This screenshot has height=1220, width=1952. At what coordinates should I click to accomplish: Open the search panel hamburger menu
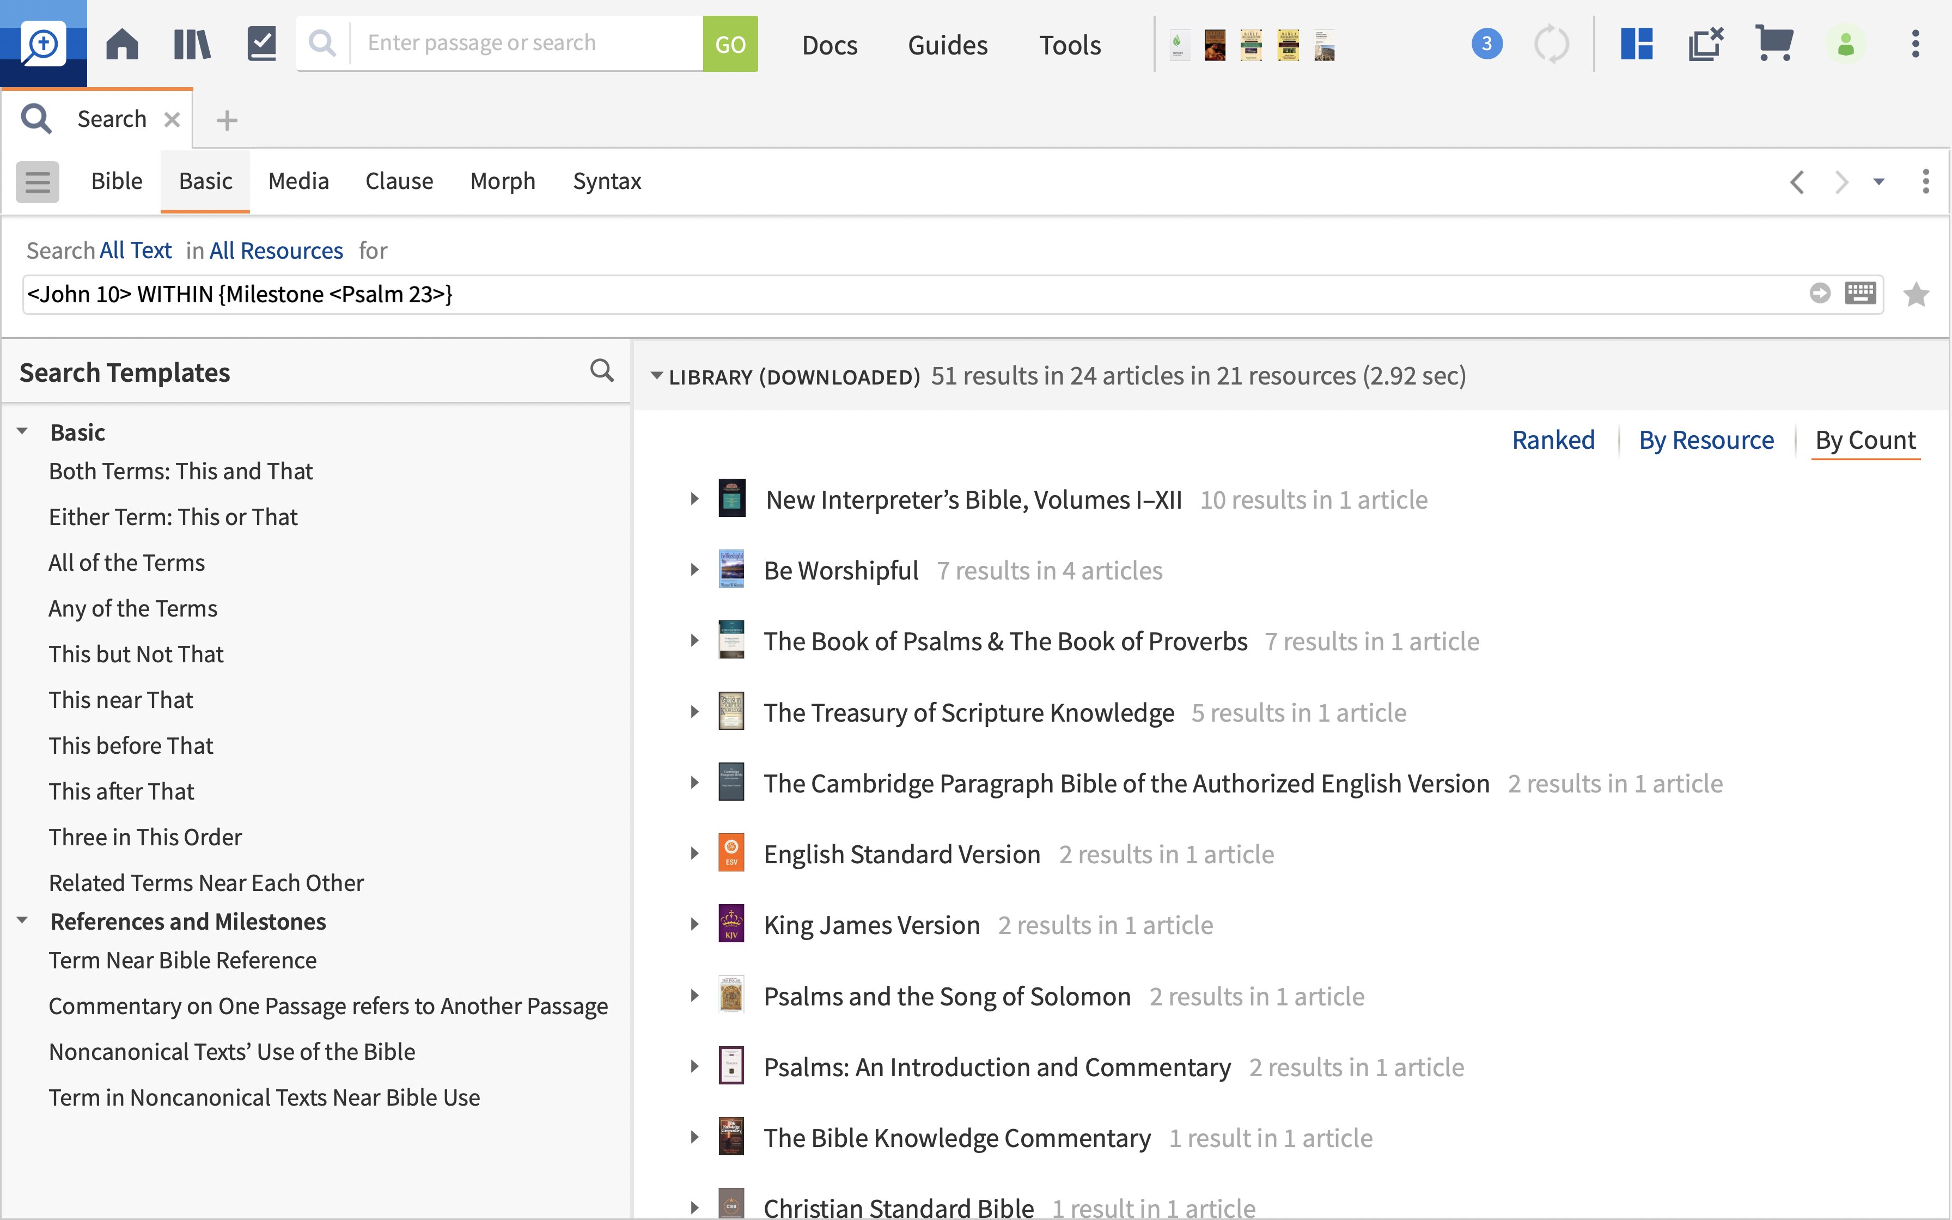tap(37, 181)
